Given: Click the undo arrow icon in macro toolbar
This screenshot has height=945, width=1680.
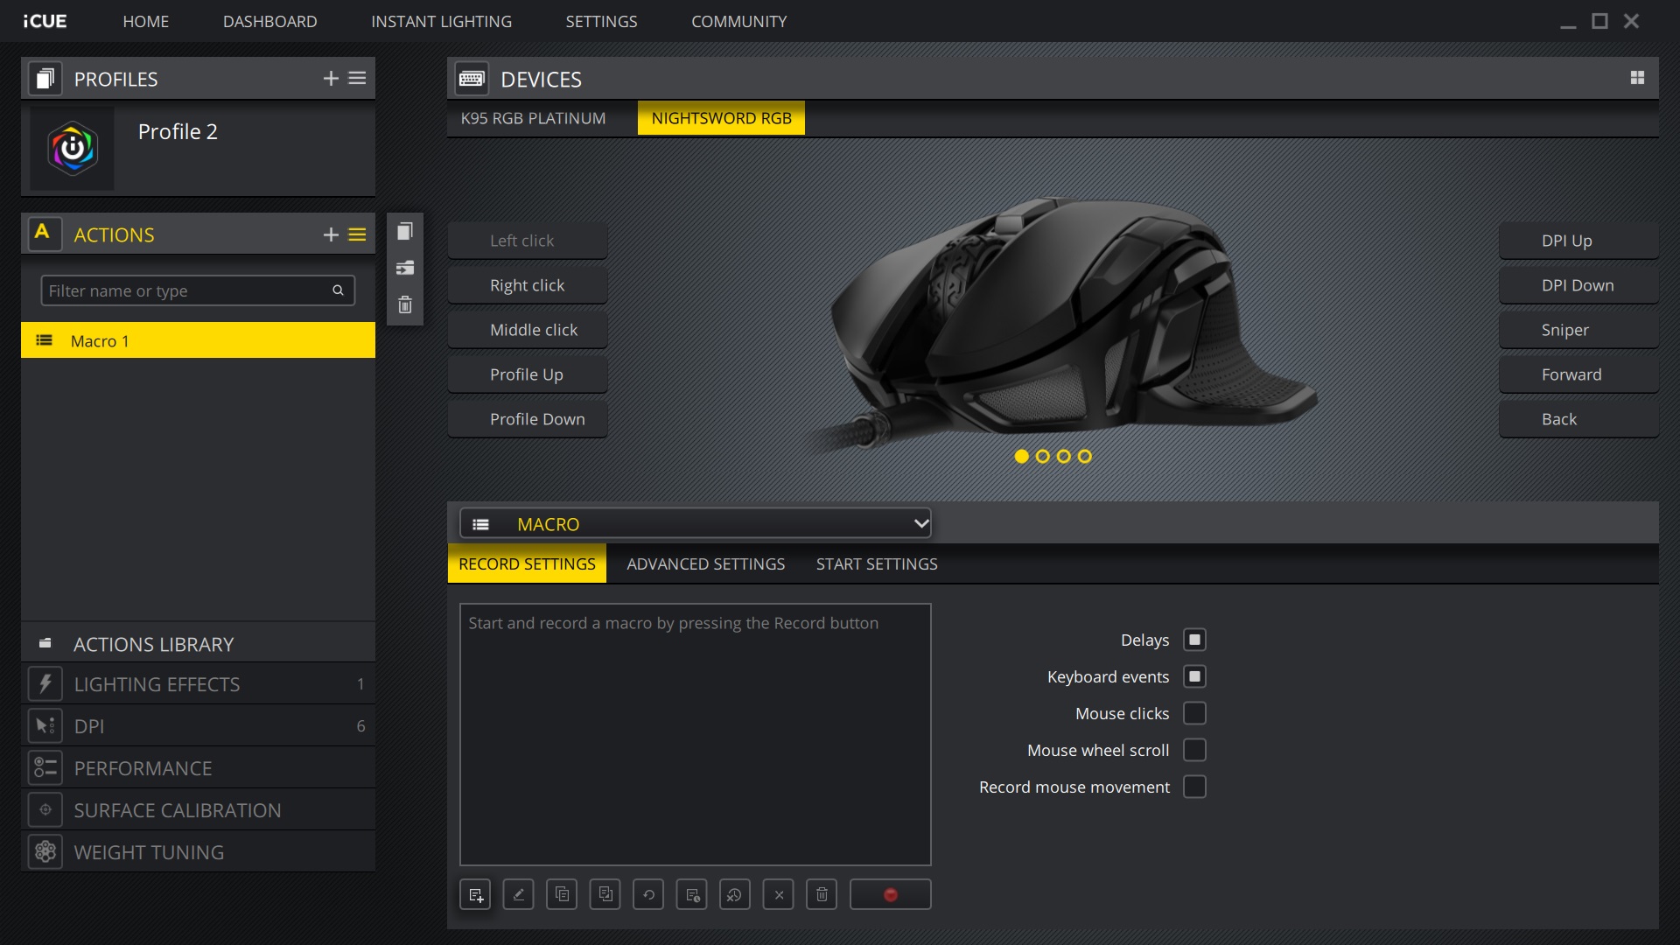Looking at the screenshot, I should click(648, 894).
